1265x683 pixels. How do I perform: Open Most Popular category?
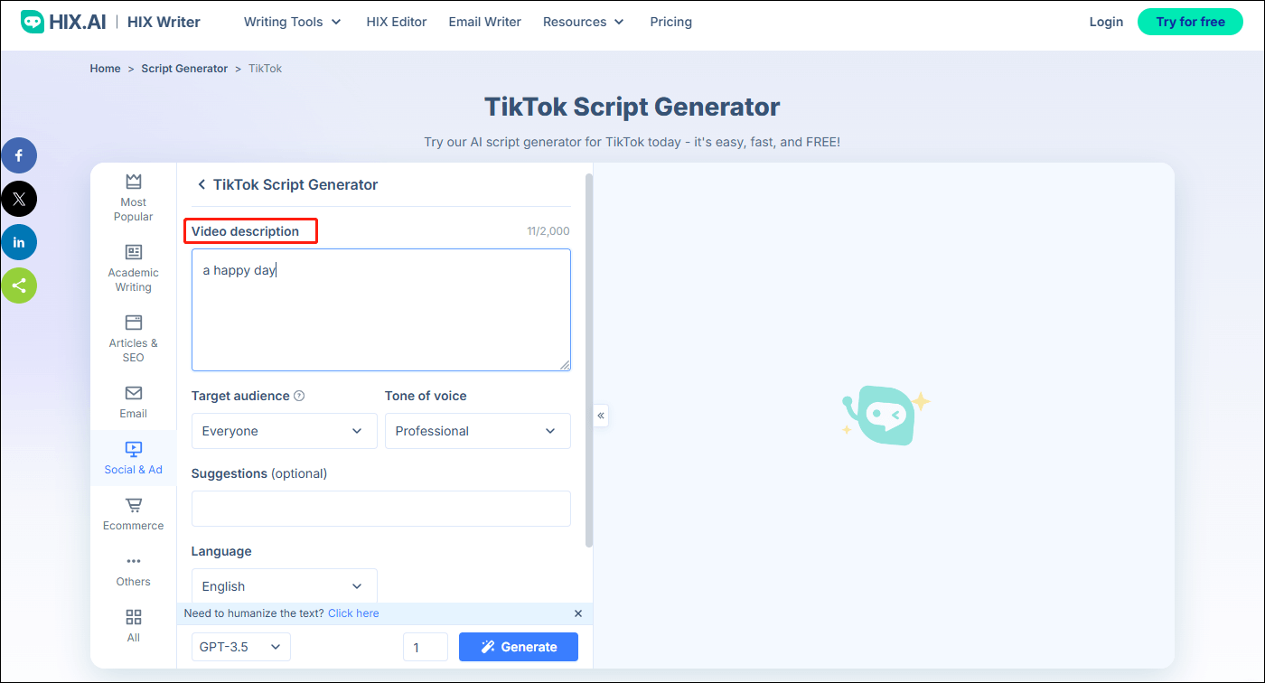coord(134,197)
